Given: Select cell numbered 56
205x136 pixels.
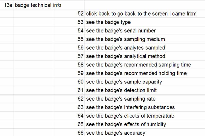Looking at the screenshot, I should point(80,48).
